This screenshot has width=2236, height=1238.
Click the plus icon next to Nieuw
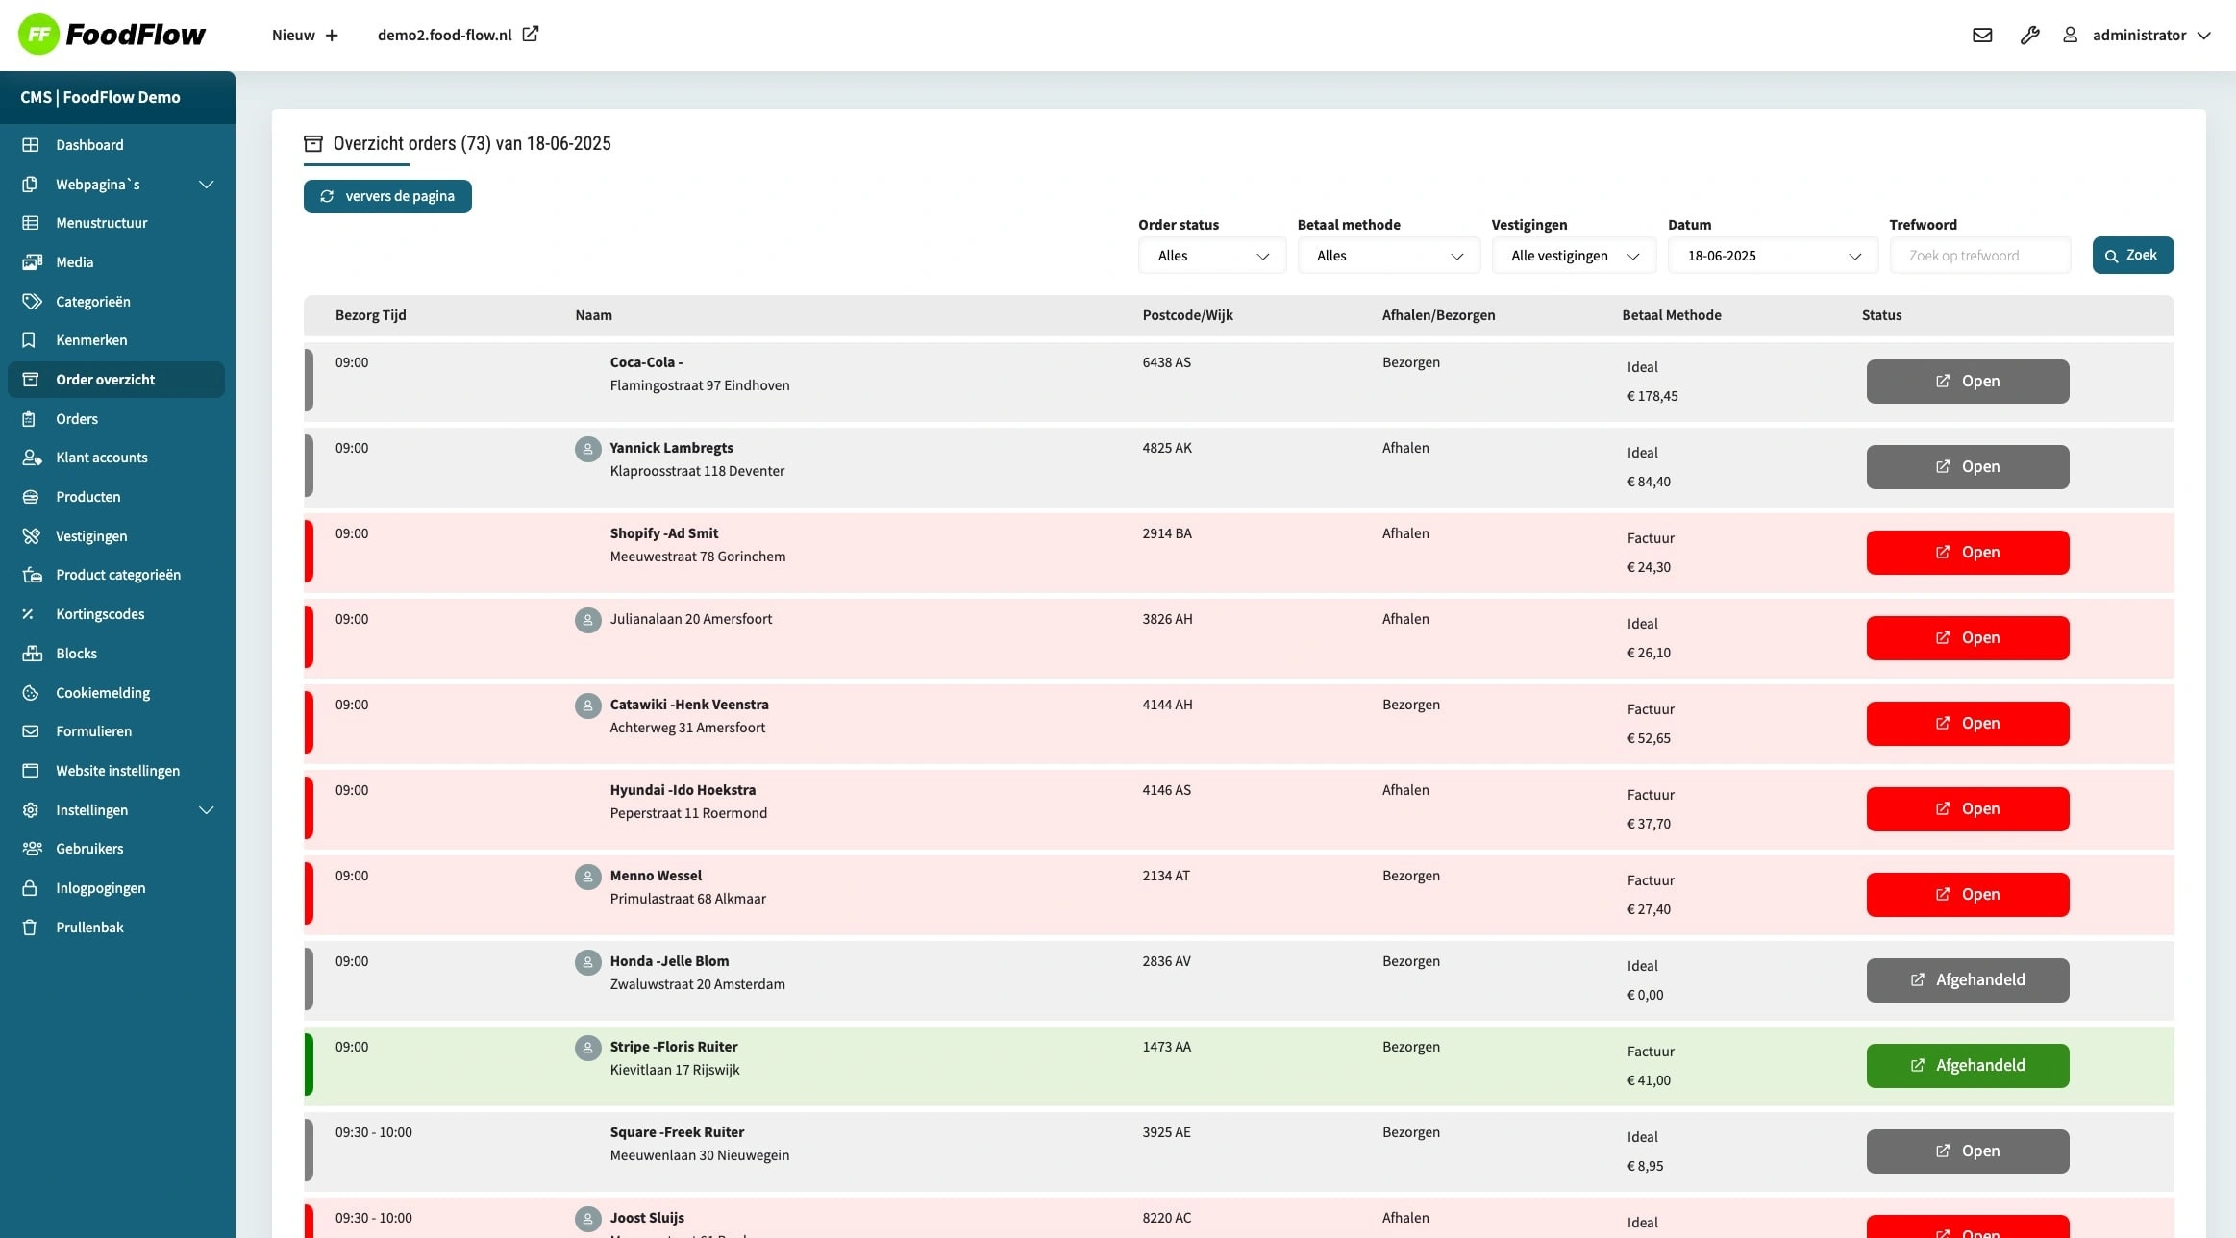(x=332, y=36)
